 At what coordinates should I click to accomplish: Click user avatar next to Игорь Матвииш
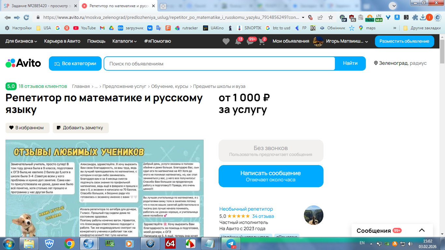click(318, 41)
